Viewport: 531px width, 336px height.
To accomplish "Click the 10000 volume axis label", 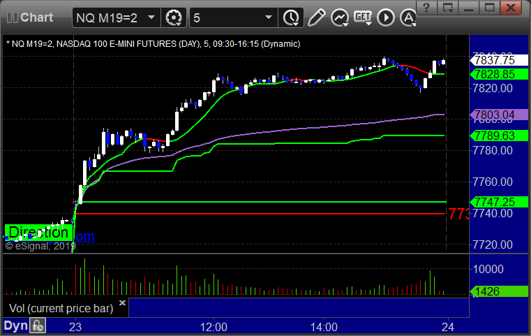I will pos(488,269).
